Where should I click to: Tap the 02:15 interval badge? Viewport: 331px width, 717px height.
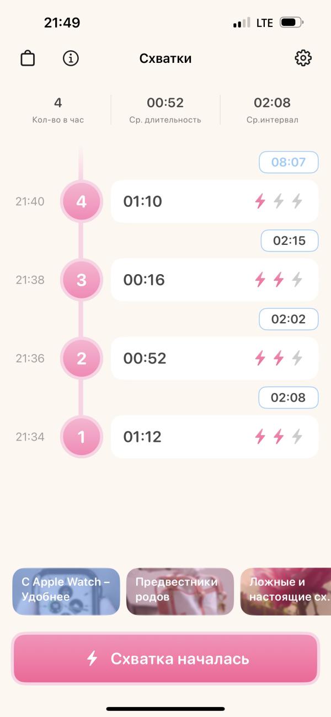290,240
